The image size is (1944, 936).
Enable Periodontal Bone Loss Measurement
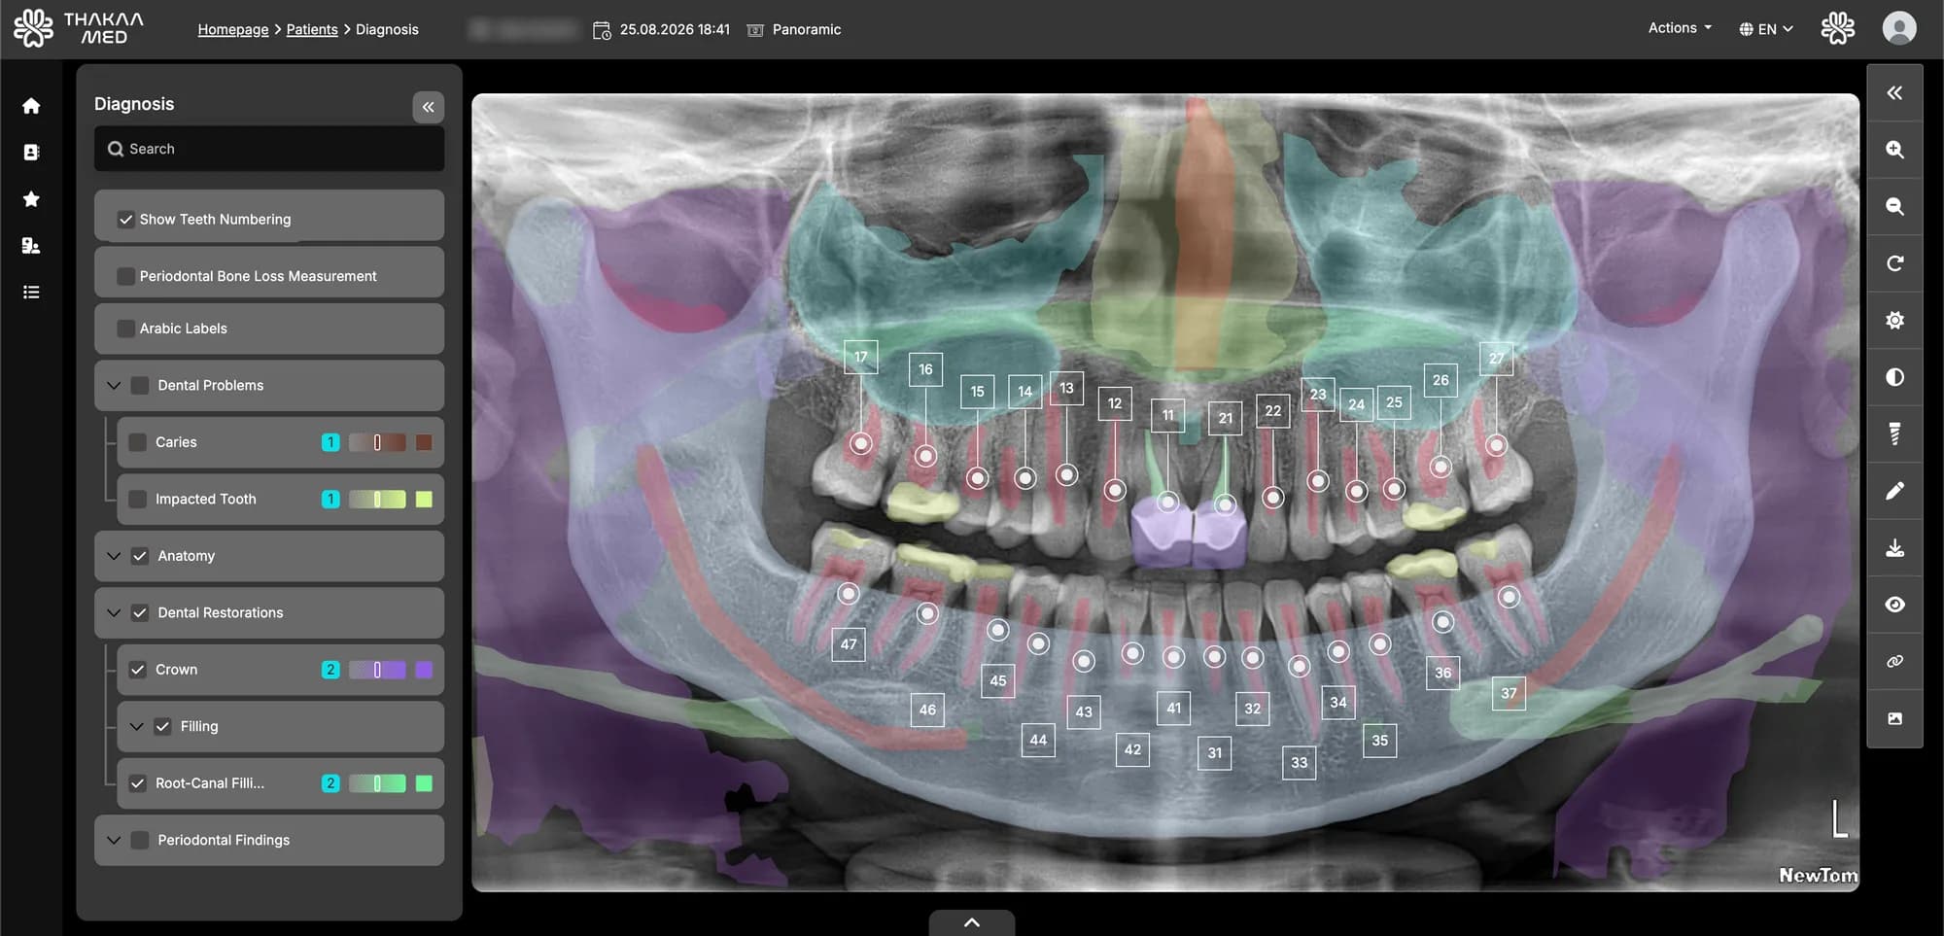pyautogui.click(x=125, y=276)
